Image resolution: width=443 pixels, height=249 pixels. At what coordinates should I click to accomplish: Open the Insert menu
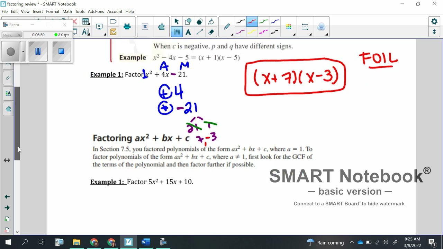point(38,11)
